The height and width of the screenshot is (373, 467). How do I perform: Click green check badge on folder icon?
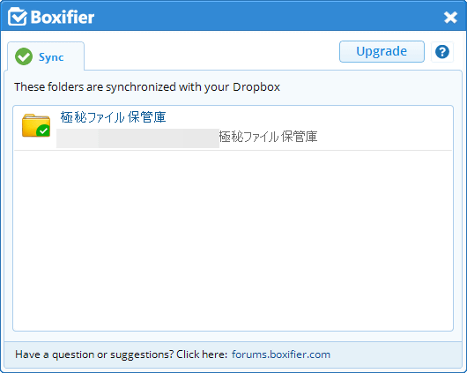pos(44,131)
